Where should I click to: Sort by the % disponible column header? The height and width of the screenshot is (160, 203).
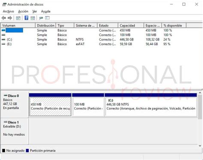(174, 26)
